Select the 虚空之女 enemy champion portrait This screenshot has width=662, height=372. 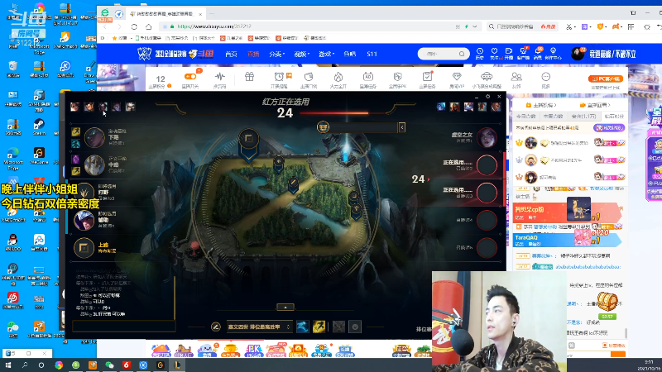(x=487, y=137)
